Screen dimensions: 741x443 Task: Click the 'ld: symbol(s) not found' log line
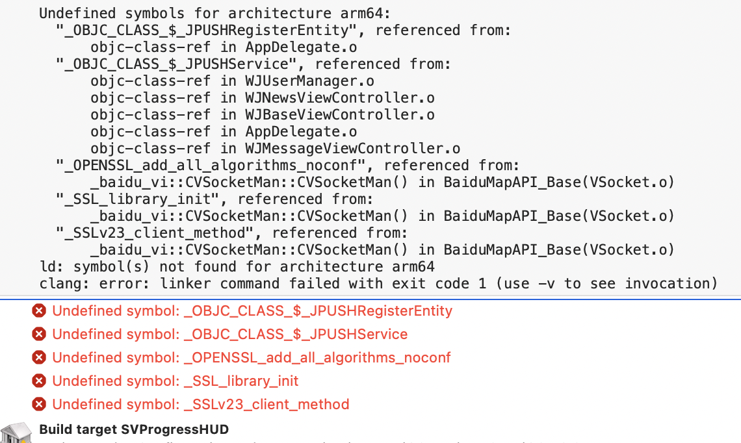click(x=237, y=267)
